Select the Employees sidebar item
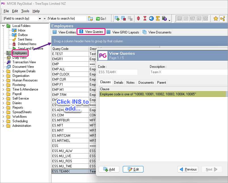 (20, 53)
